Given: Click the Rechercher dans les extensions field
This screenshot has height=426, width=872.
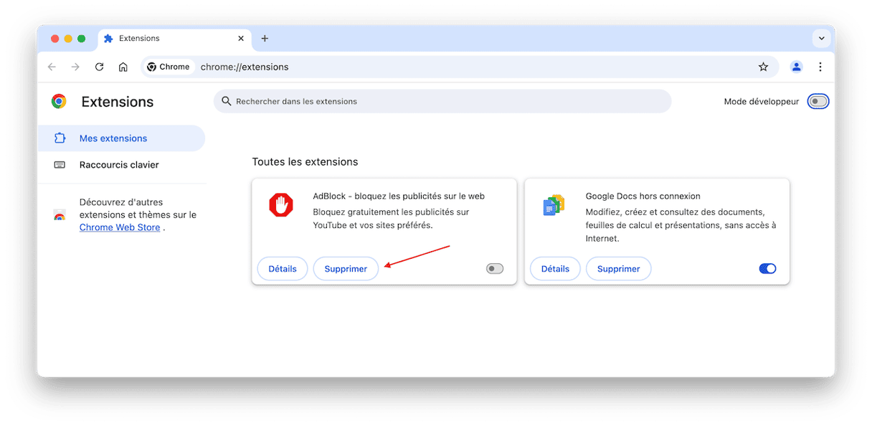Looking at the screenshot, I should 442,101.
